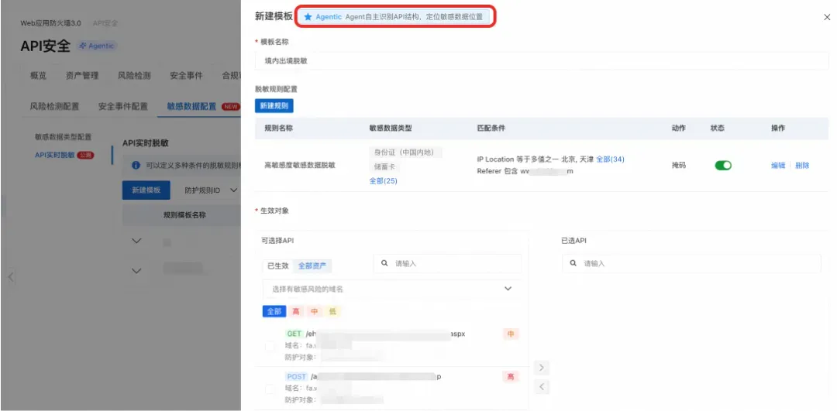Close the 新建模板 panel with the X icon
This screenshot has height=411, width=837.
click(827, 17)
